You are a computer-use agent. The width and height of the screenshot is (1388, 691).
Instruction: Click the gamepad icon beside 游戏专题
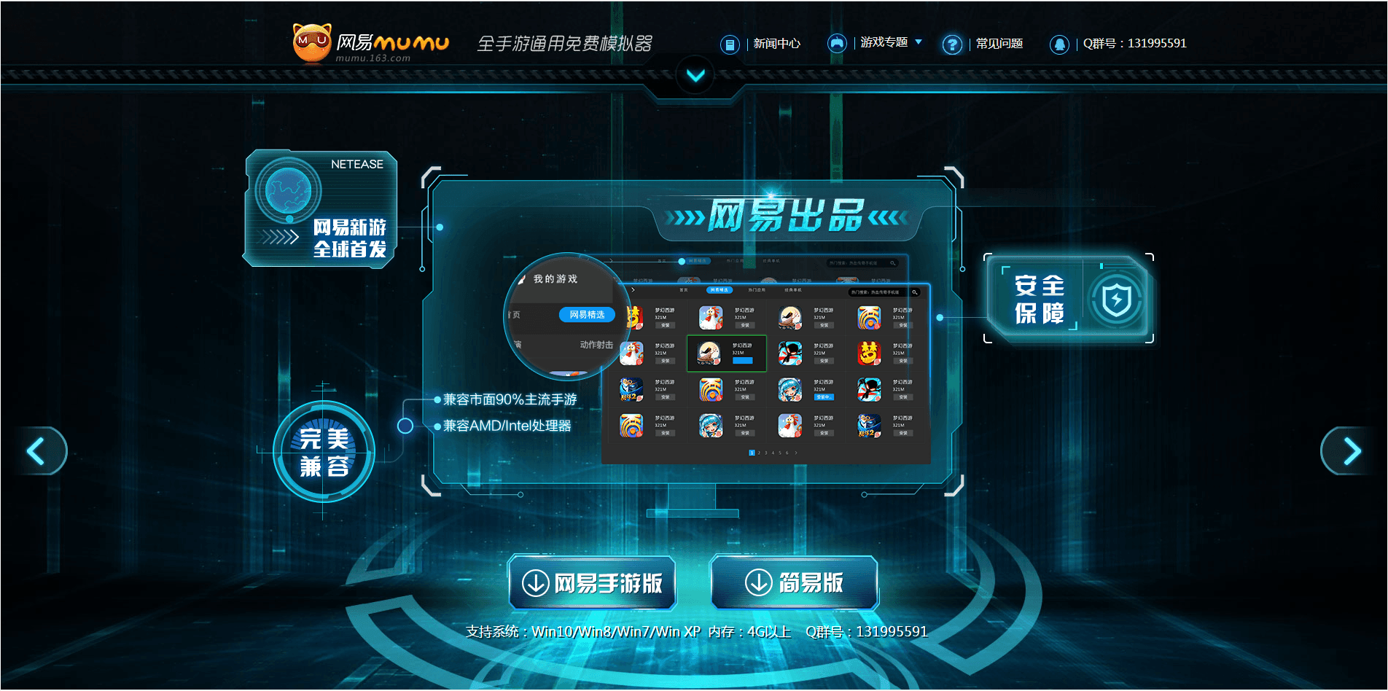[x=837, y=44]
